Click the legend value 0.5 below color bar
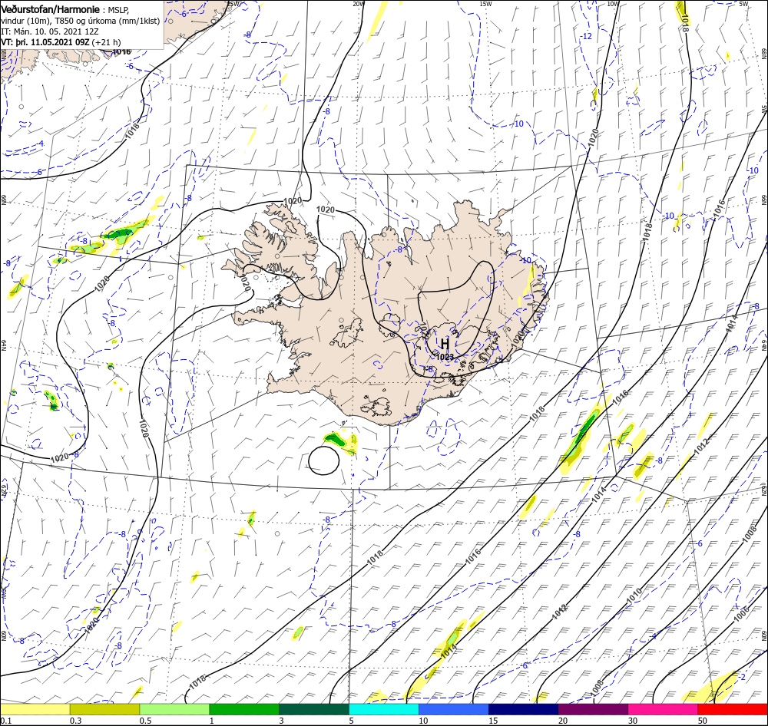Image resolution: width=768 pixels, height=726 pixels. pyautogui.click(x=145, y=721)
